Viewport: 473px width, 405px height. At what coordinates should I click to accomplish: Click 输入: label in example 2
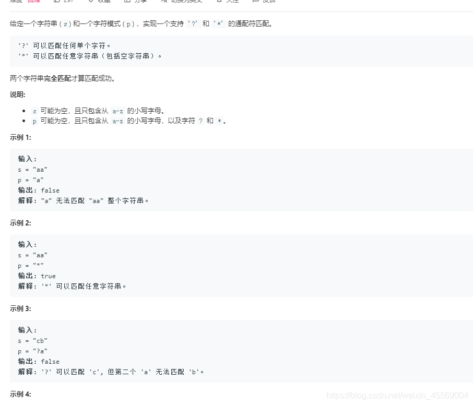pyautogui.click(x=27, y=245)
